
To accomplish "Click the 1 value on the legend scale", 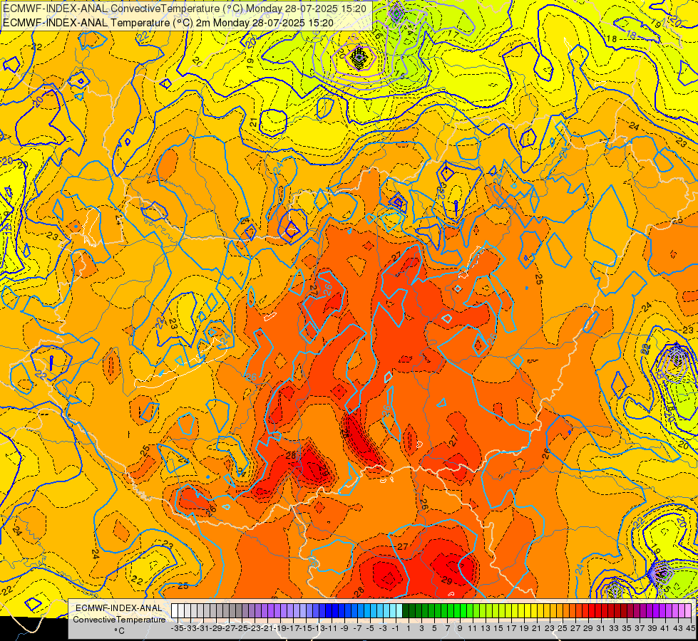I will click(x=409, y=629).
